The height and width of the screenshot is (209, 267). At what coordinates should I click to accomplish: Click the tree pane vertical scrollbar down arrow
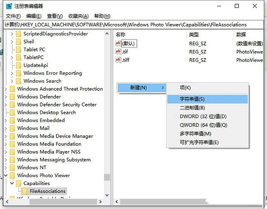pyautogui.click(x=107, y=195)
